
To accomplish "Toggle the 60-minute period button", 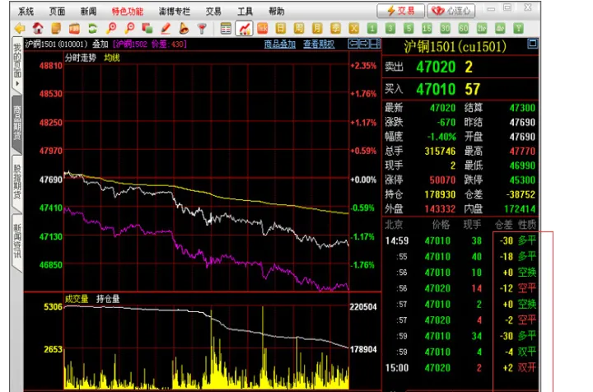I will pyautogui.click(x=464, y=28).
